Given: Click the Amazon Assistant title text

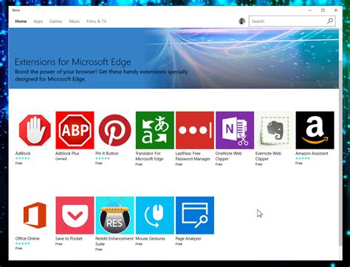Looking at the screenshot, I should coord(312,153).
